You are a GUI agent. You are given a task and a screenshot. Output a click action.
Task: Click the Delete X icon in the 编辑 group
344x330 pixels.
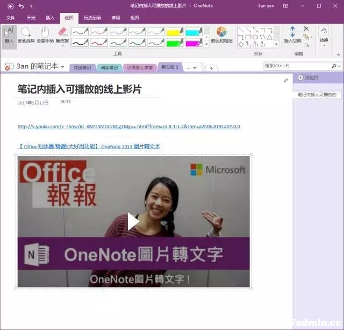306,29
